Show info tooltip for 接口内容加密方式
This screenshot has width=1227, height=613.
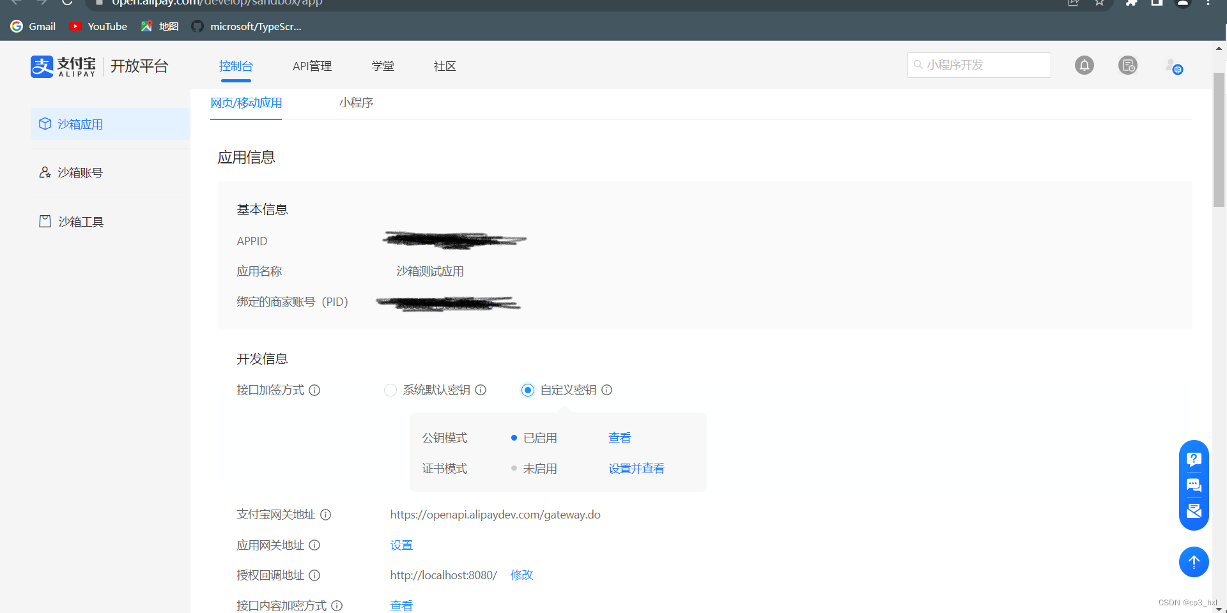tap(337, 605)
